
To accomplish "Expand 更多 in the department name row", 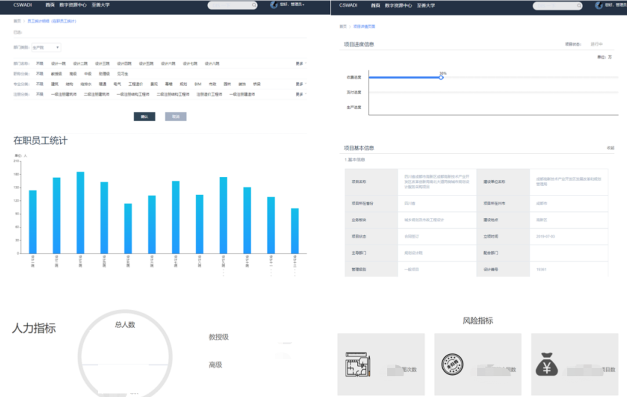I will pos(300,64).
